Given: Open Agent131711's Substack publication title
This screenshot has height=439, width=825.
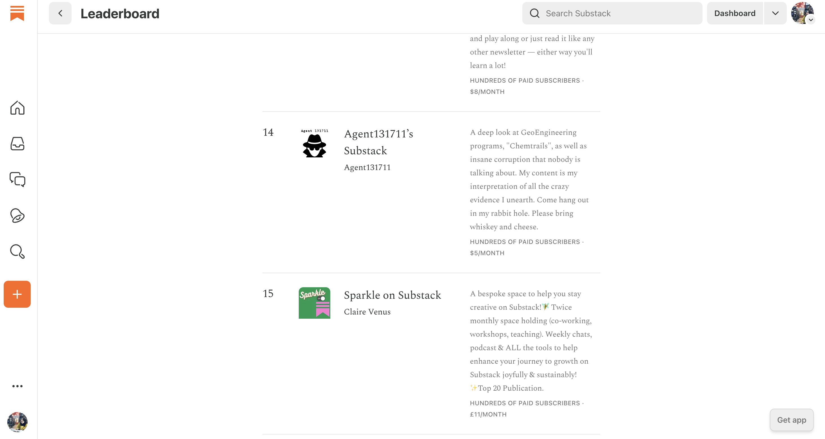Looking at the screenshot, I should pos(378,142).
